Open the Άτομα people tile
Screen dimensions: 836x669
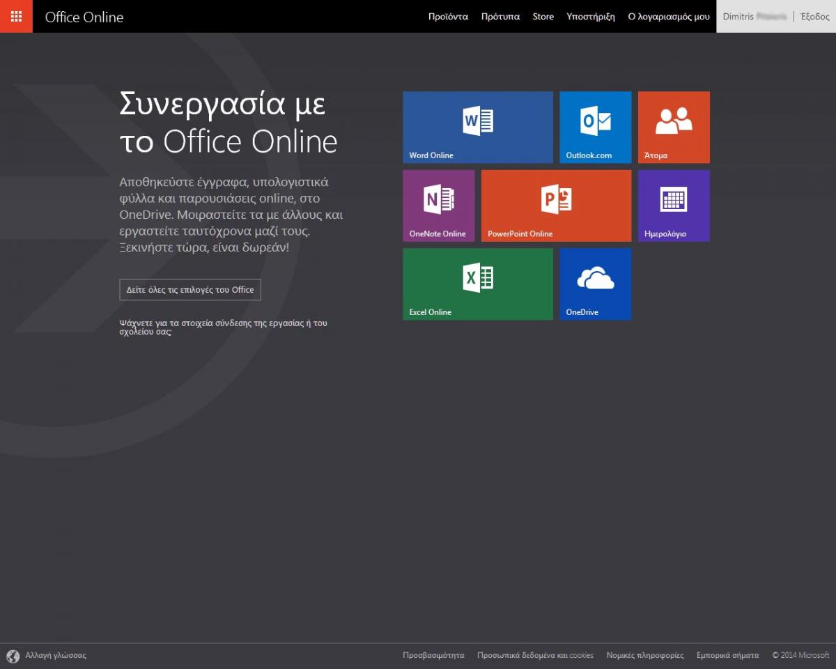(x=674, y=128)
